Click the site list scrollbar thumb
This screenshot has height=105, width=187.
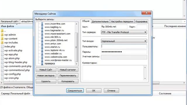[x=77, y=47]
